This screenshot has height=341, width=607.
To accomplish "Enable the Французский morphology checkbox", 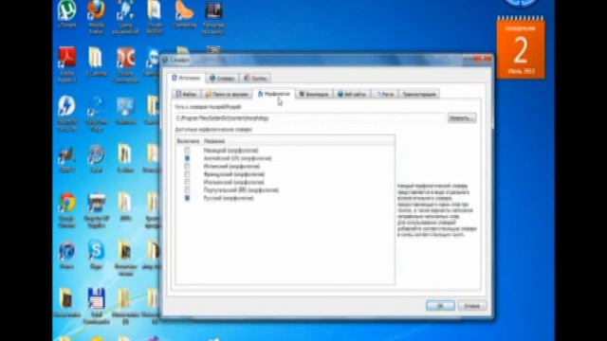I will tap(187, 174).
